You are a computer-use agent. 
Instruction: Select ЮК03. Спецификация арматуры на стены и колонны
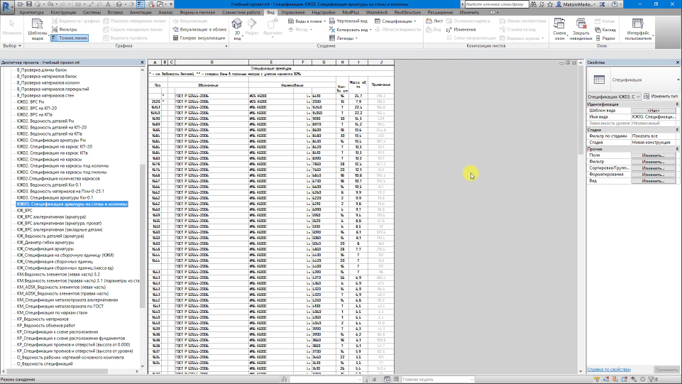[72, 204]
